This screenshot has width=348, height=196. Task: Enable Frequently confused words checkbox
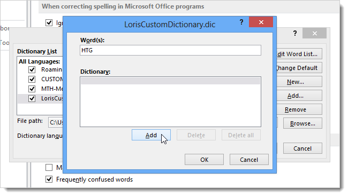(49, 179)
